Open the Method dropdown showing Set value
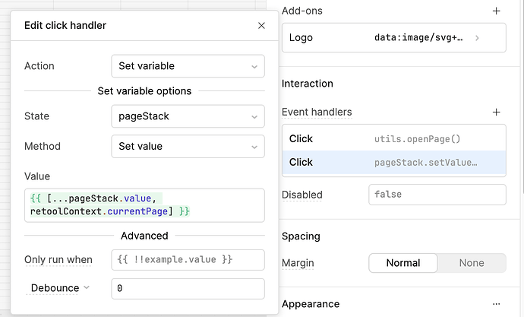Viewport: 524px width, 317px height. (x=188, y=146)
